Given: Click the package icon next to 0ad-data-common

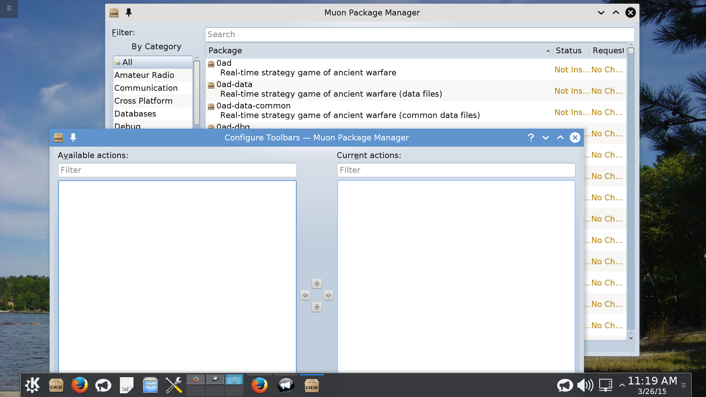Looking at the screenshot, I should click(211, 107).
